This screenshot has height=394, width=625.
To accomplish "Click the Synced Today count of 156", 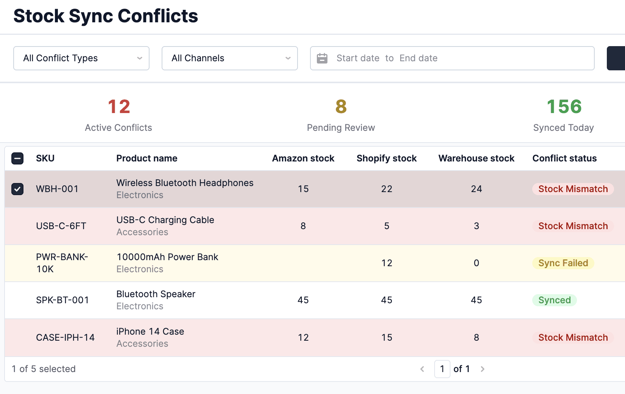I will point(563,107).
